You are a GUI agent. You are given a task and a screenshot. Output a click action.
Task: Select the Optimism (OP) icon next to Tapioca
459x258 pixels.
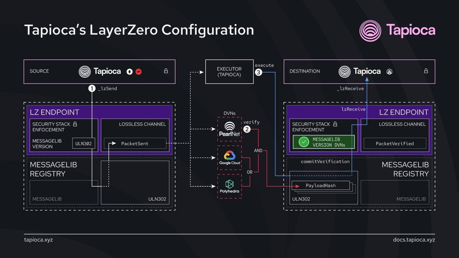pyautogui.click(x=138, y=71)
